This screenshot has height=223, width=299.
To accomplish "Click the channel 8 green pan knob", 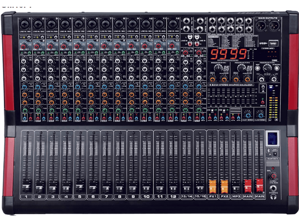I will click(x=118, y=110).
